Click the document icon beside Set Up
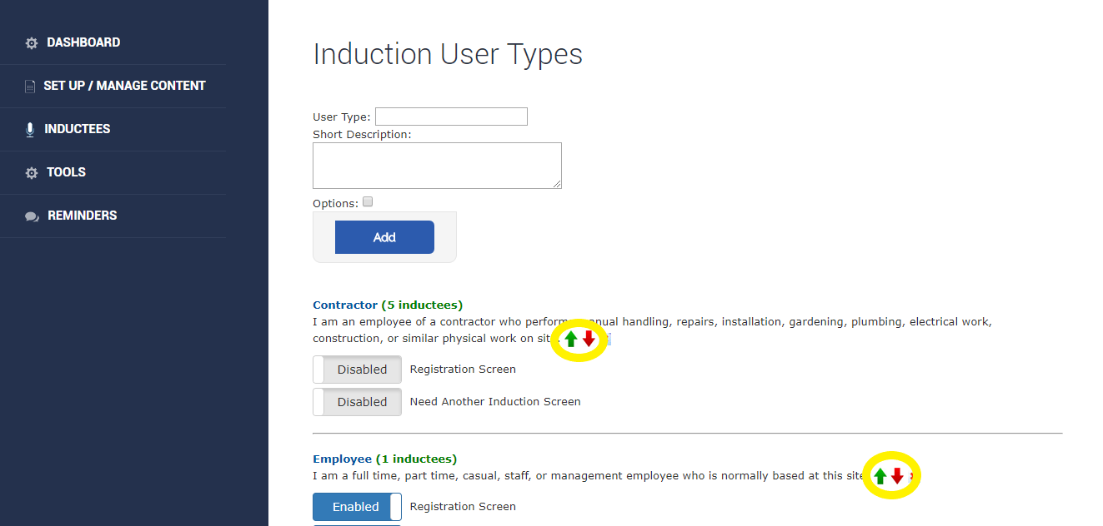Image resolution: width=1103 pixels, height=526 pixels. (30, 87)
